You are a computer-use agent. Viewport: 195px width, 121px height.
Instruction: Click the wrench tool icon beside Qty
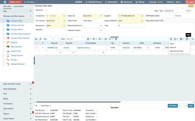(x=40, y=39)
